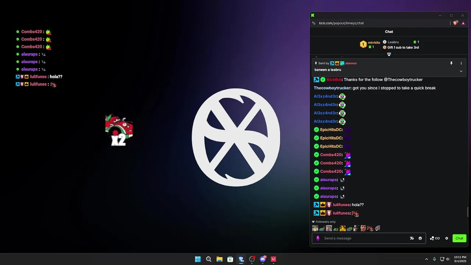The image size is (471, 265).
Task: Click the 'Followers only' label
Action: (326, 222)
